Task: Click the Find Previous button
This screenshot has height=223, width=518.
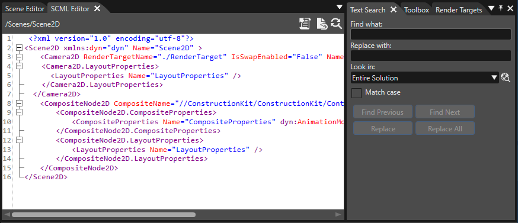Action: click(382, 112)
